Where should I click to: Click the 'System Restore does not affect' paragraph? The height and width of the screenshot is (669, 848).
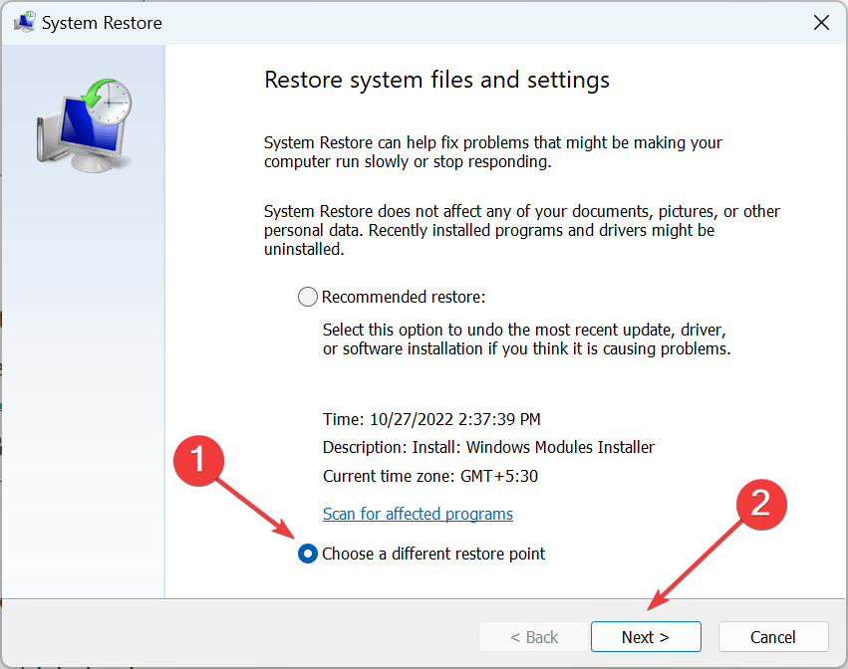click(x=522, y=230)
